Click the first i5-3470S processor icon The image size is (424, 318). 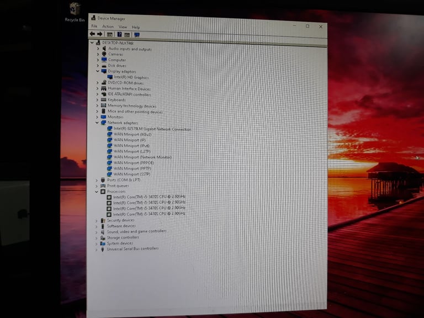(x=109, y=197)
